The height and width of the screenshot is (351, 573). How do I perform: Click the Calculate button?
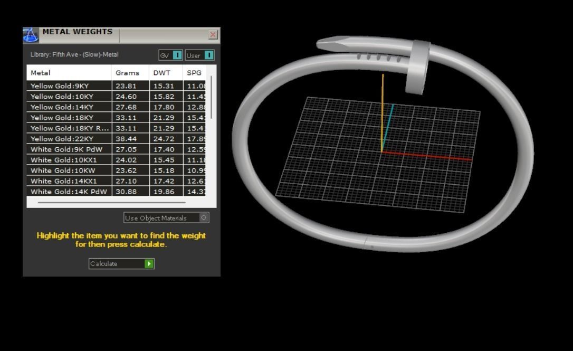tap(121, 263)
